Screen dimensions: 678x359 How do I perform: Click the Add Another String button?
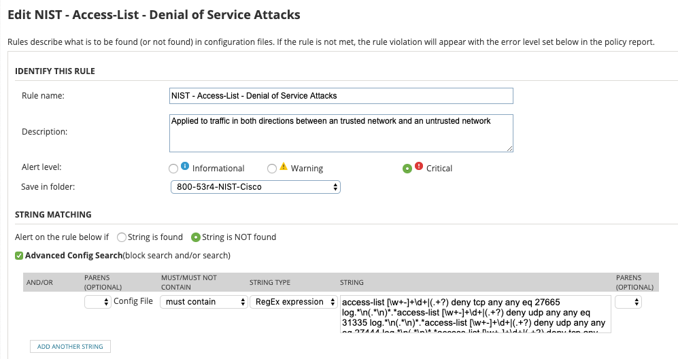(x=70, y=347)
